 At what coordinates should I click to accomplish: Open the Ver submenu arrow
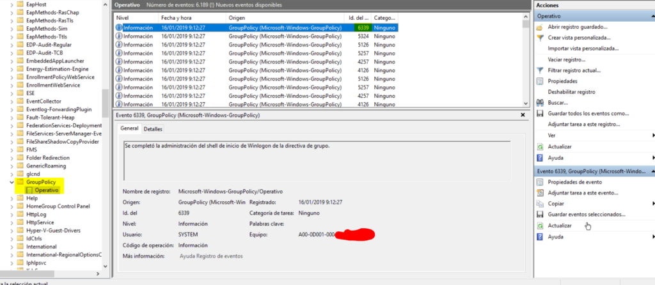[652, 135]
